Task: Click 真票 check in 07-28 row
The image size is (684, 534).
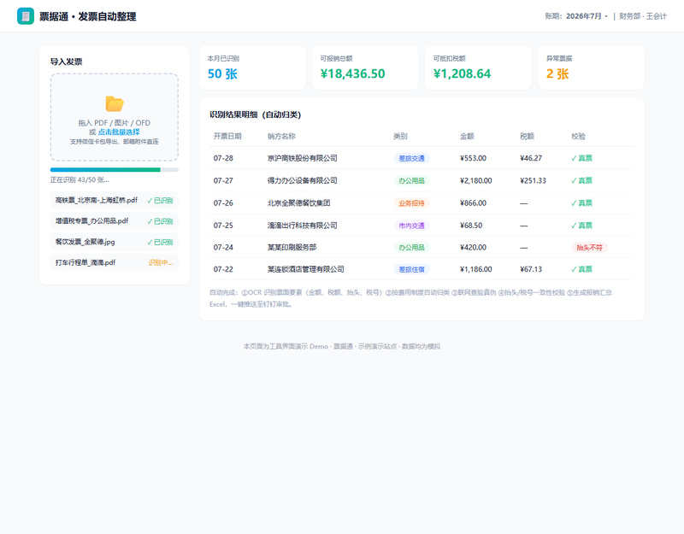Action: pos(581,158)
